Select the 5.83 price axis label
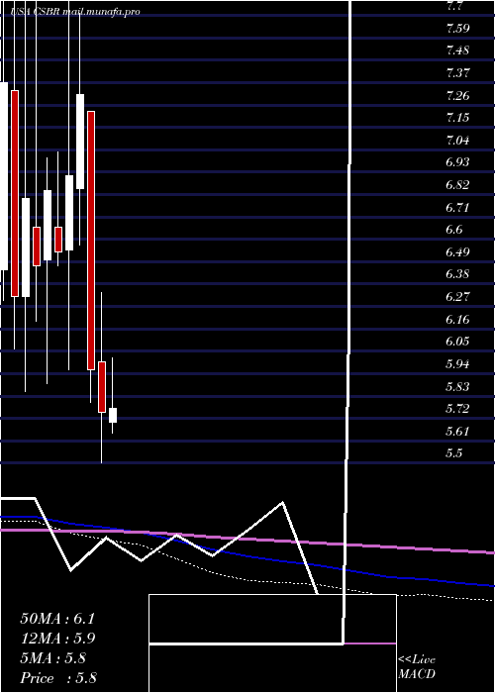Image resolution: width=495 pixels, height=693 pixels. tap(457, 387)
